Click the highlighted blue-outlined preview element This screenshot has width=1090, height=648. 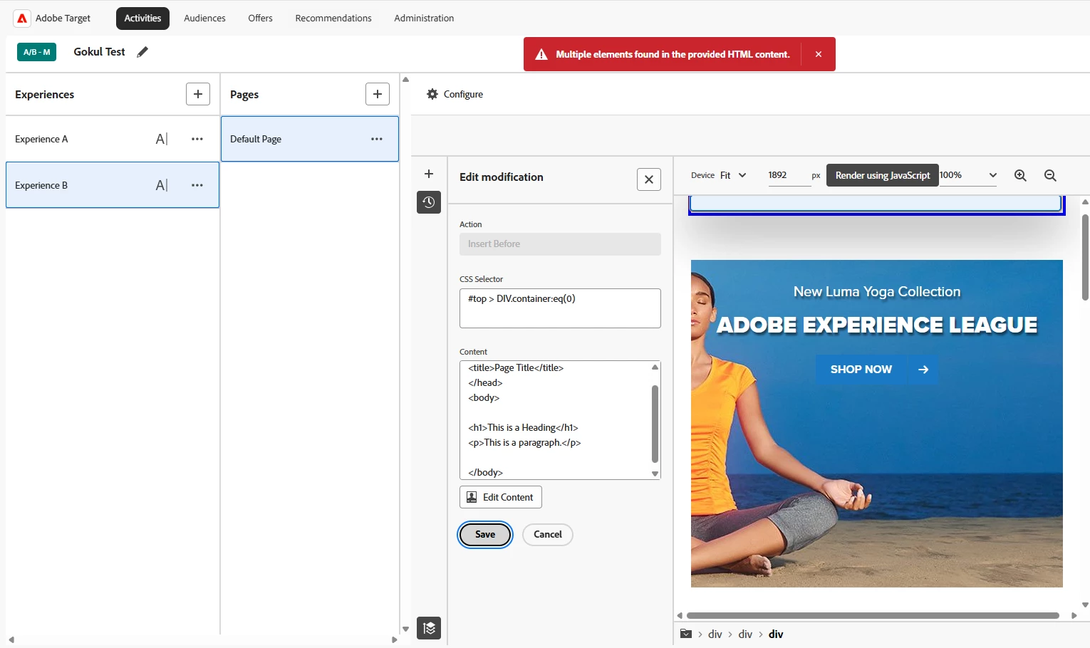tap(876, 205)
